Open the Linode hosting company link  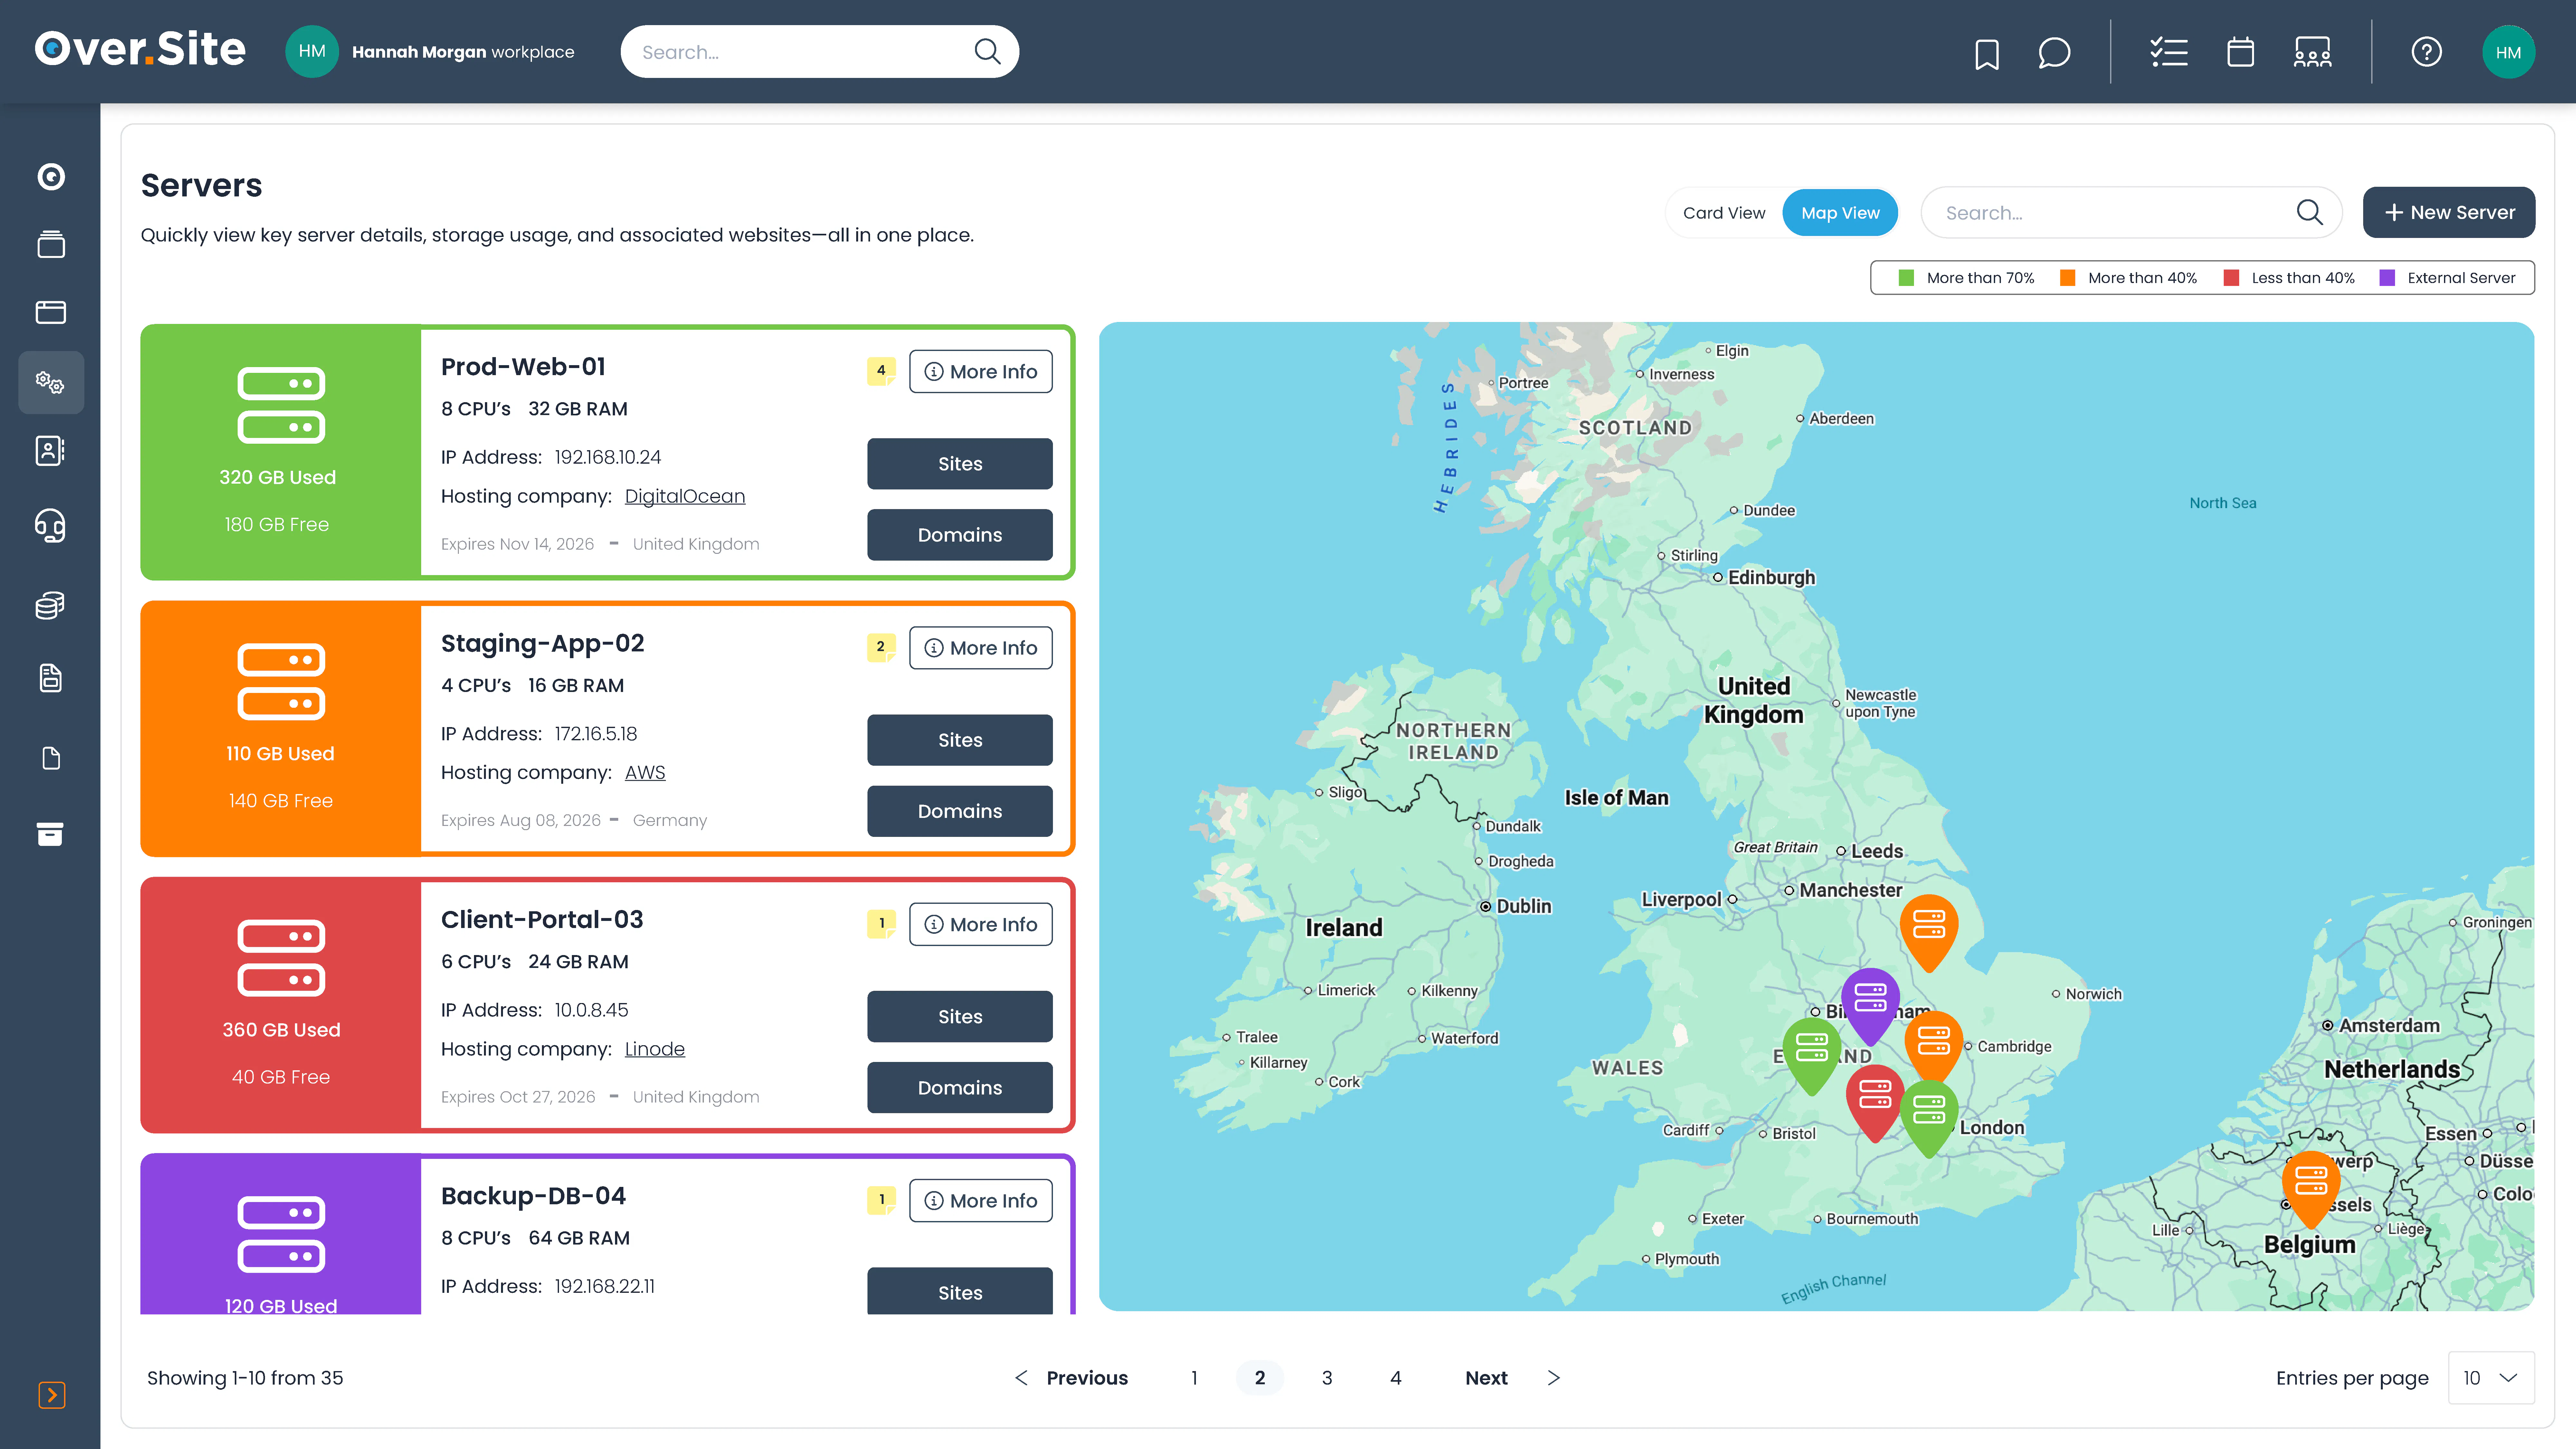pyautogui.click(x=655, y=1049)
